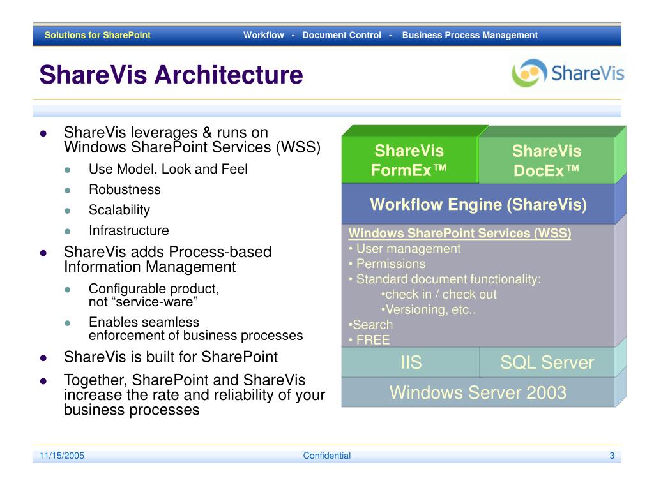The image size is (654, 490).
Task: Click Search in WSS list
Action: point(372,325)
